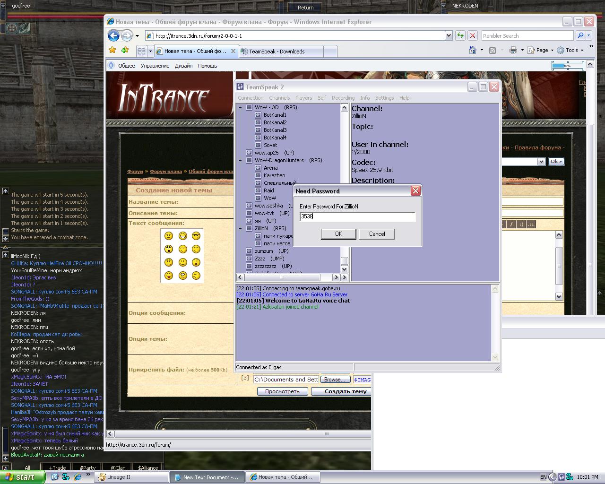The width and height of the screenshot is (605, 484).
Task: Click Internet Explorer Stop icon
Action: 472,35
